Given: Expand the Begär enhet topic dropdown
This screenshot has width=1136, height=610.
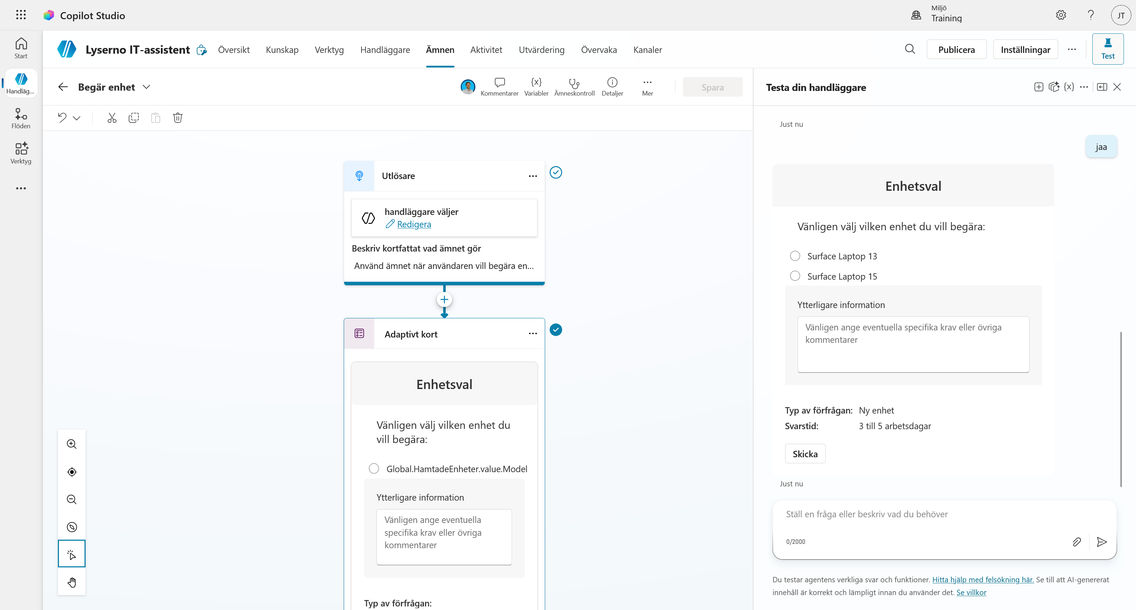Looking at the screenshot, I should click(146, 87).
